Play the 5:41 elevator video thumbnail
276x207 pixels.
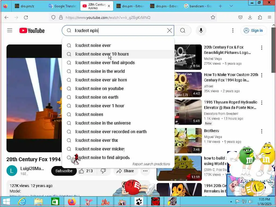pyautogui.click(x=188, y=112)
